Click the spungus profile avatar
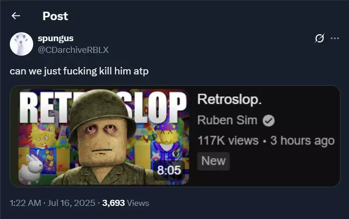Screen dimensions: 349x219 pyautogui.click(x=21, y=44)
